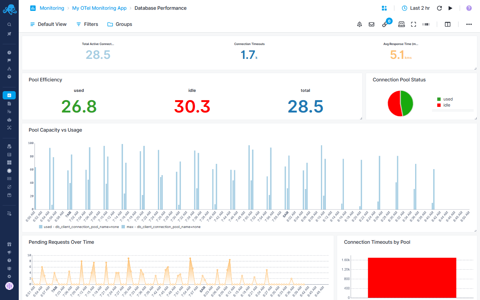Screen dimensions: 480x300
Task: Expand dashboard to fullscreen mode
Action: click(413, 24)
